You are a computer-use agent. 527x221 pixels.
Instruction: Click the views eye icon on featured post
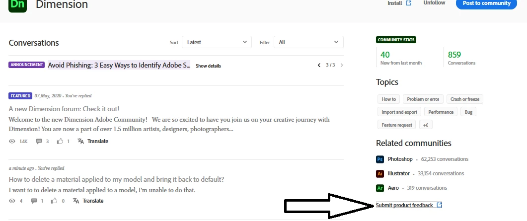pos(12,142)
